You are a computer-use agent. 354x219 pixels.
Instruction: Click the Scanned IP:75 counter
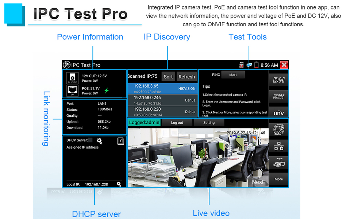coord(142,76)
